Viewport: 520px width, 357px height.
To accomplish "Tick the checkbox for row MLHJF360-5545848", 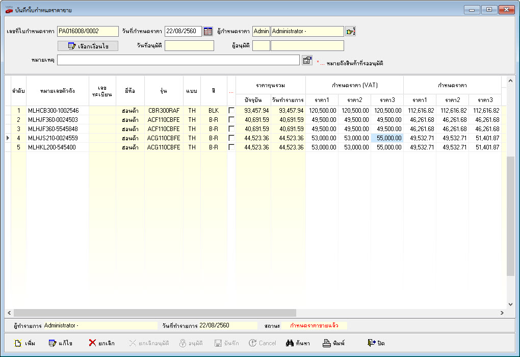I will (x=231, y=129).
